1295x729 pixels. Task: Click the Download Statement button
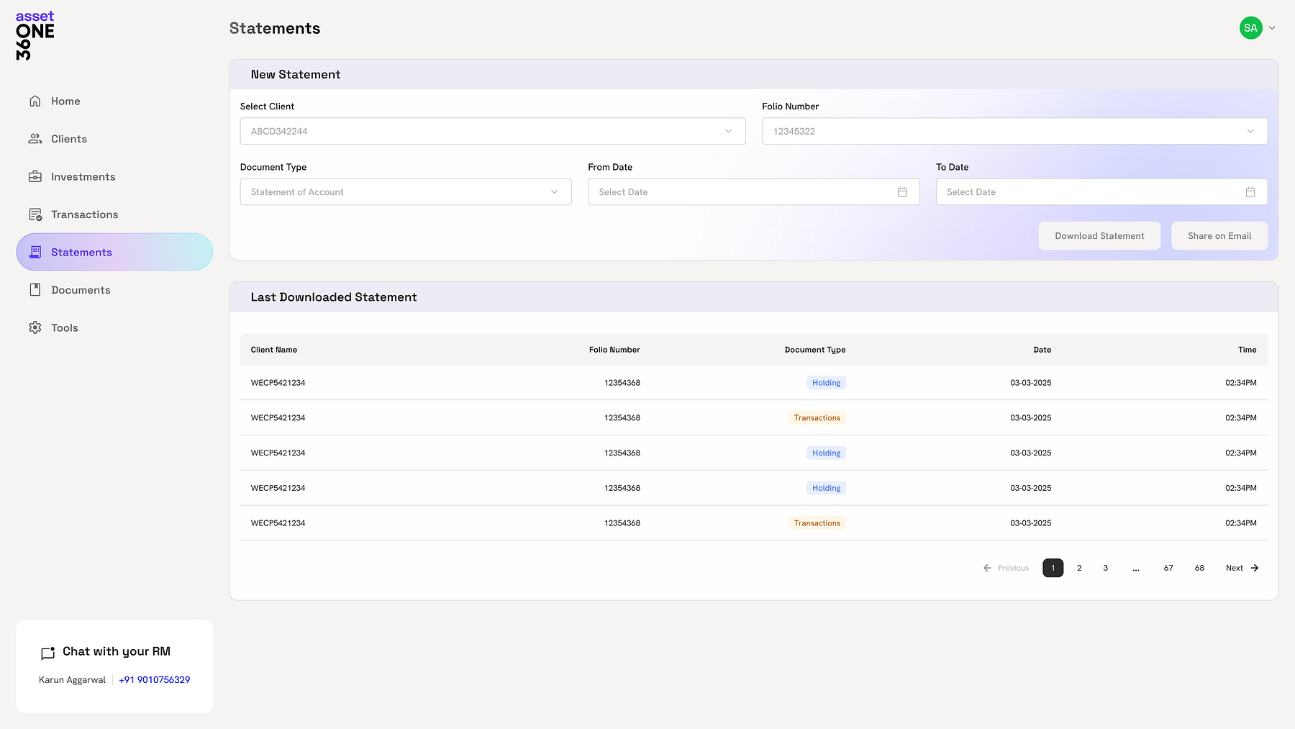tap(1099, 235)
